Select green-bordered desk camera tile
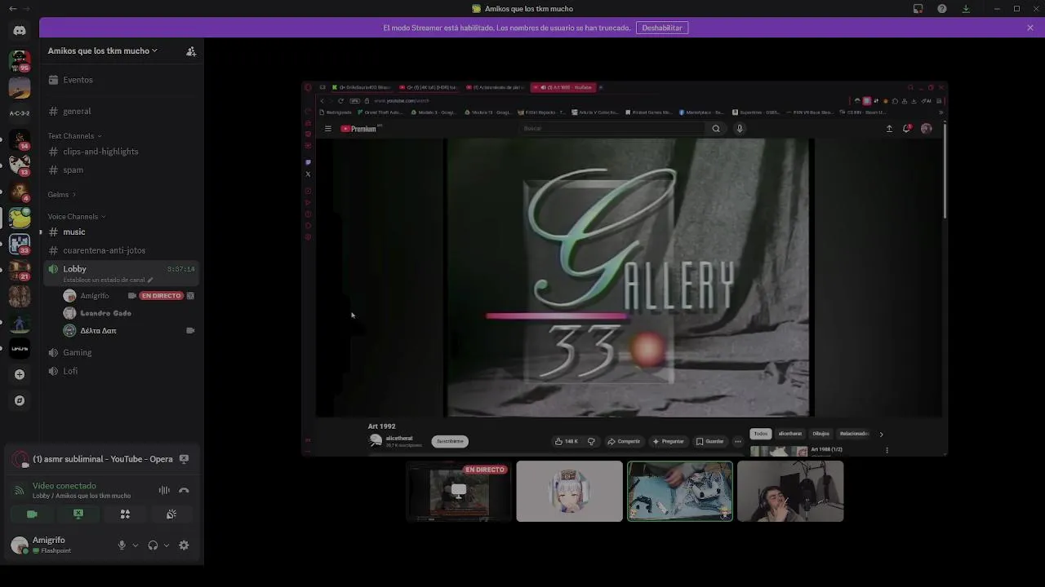This screenshot has width=1045, height=587. coord(680,492)
